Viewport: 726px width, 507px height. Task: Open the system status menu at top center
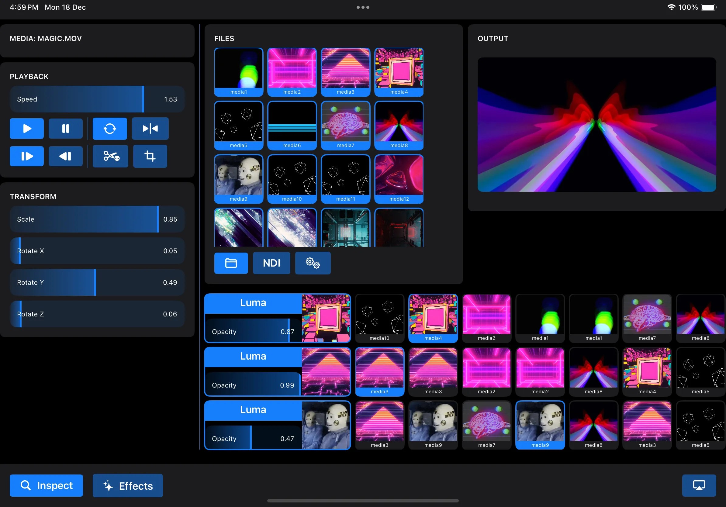362,7
